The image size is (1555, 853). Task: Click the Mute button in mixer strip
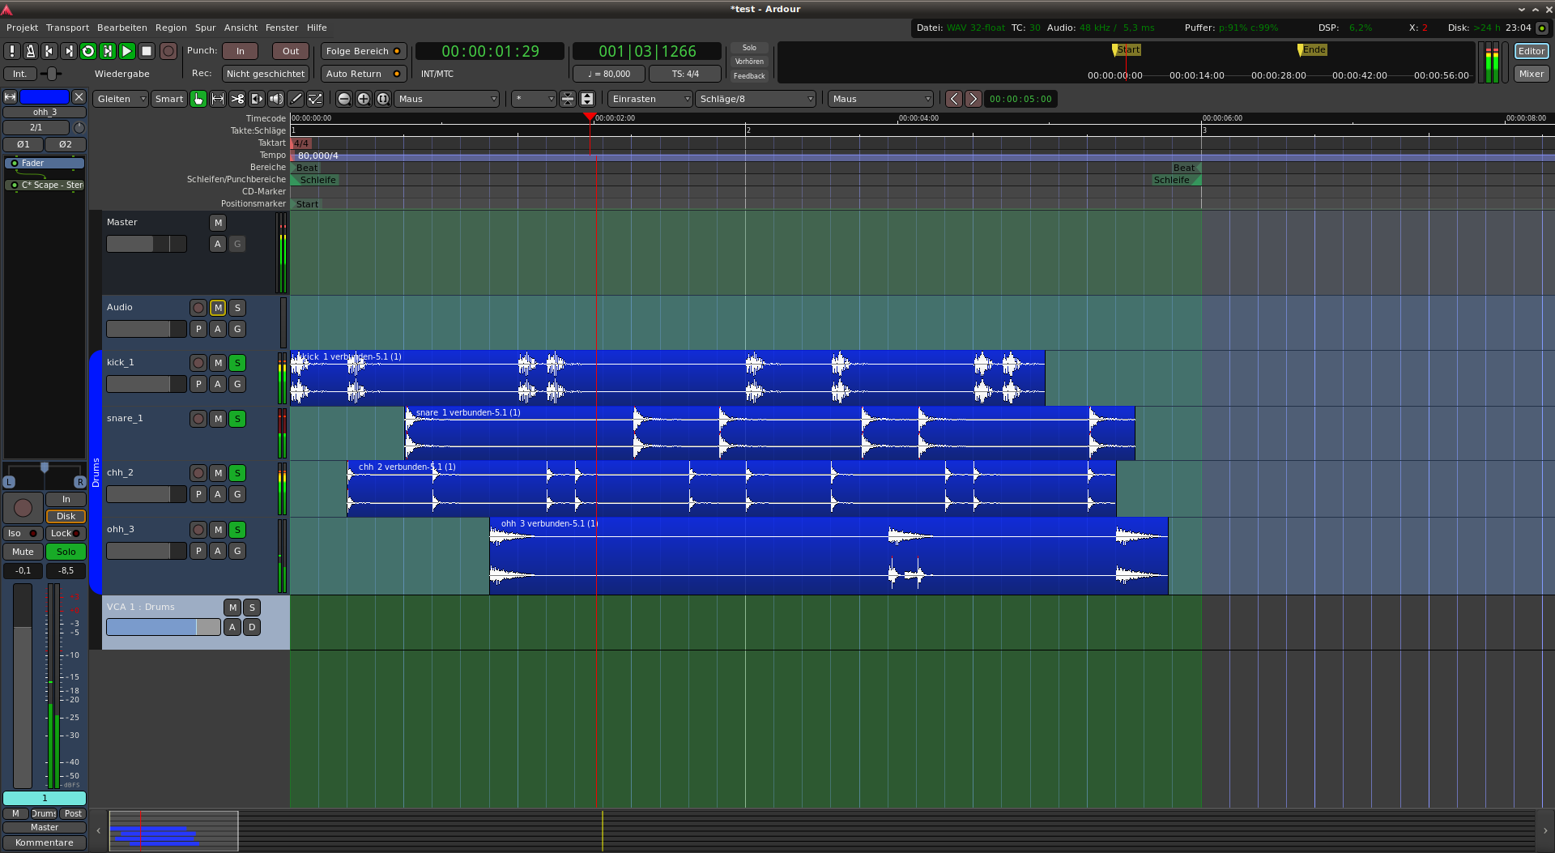23,552
